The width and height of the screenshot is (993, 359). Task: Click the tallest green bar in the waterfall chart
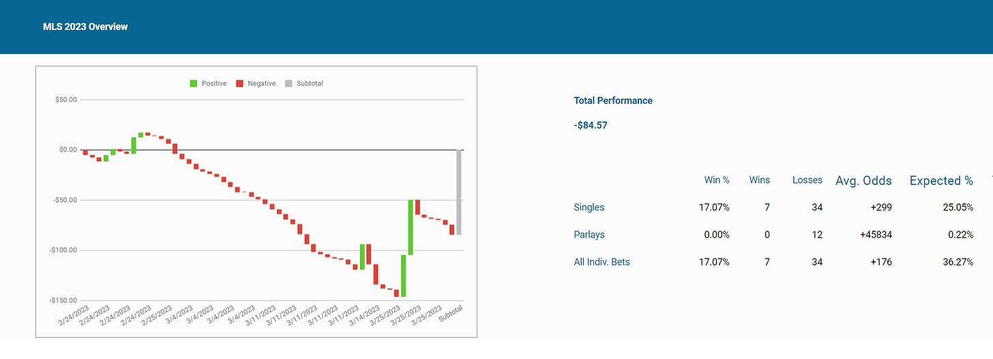[x=411, y=227]
